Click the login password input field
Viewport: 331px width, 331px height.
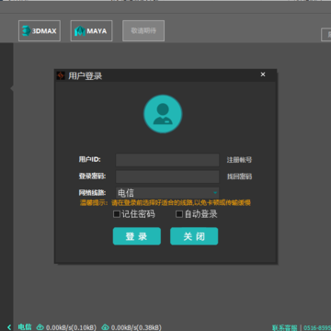click(167, 177)
